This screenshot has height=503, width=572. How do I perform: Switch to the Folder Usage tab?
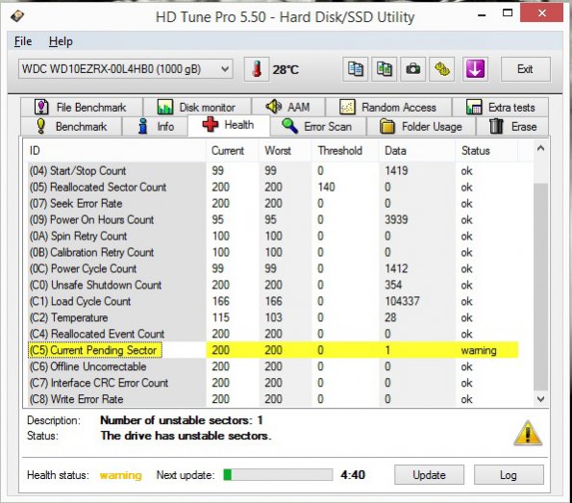(421, 126)
